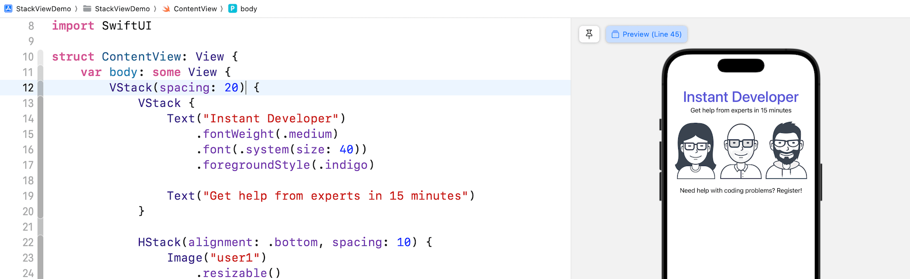Image resolution: width=910 pixels, height=279 pixels.
Task: Click the bearded man avatar in preview
Action: [786, 151]
